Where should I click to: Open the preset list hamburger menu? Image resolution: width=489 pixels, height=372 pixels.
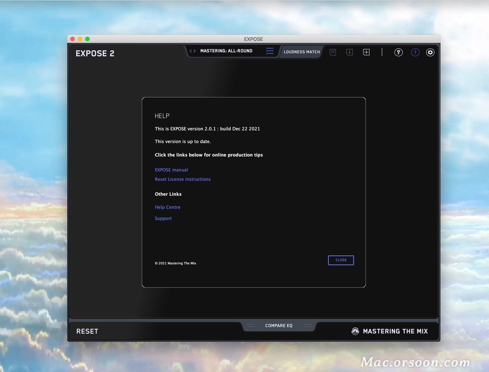(x=270, y=51)
